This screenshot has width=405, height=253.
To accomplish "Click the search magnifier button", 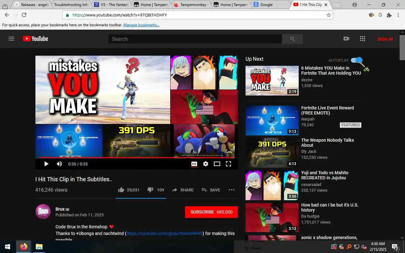I will pos(292,39).
